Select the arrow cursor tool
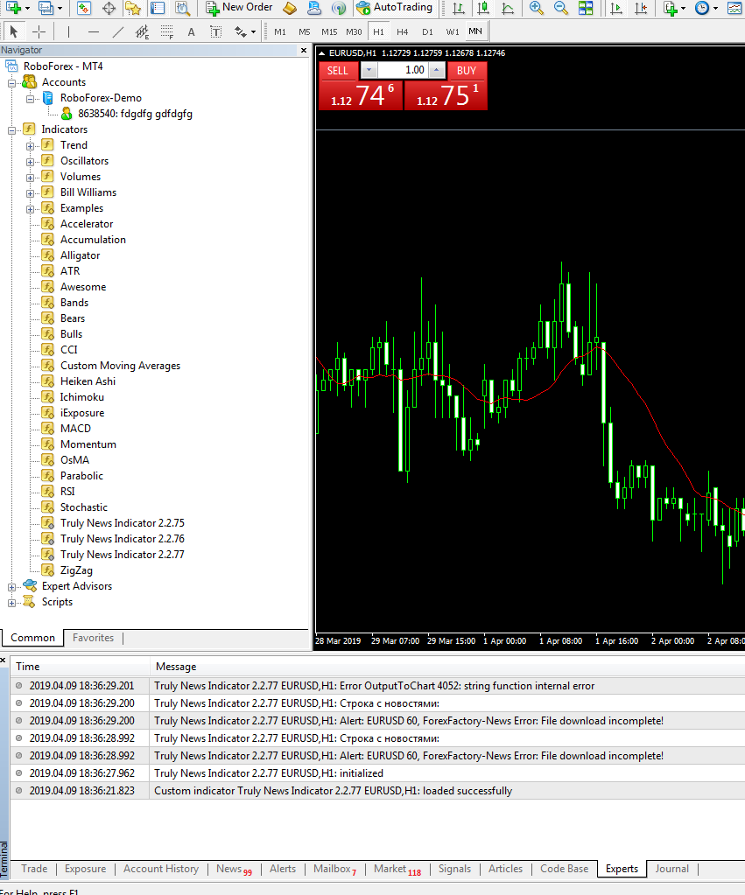 pos(14,31)
